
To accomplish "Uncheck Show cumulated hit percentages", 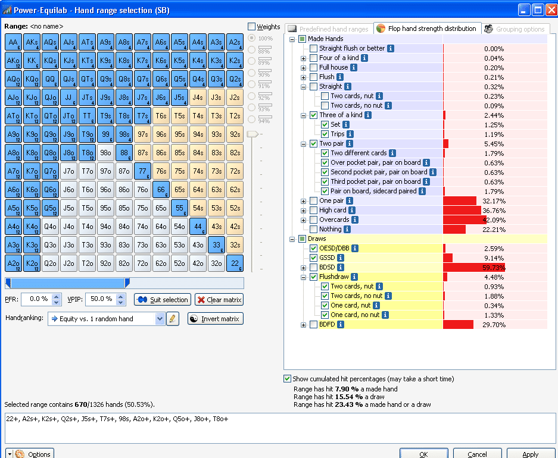I will click(287, 379).
